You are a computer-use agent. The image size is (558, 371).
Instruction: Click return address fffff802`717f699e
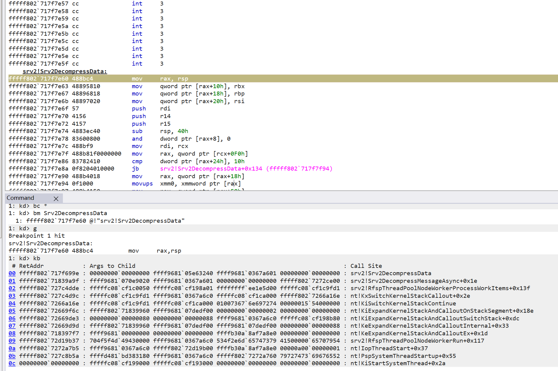tap(49, 273)
